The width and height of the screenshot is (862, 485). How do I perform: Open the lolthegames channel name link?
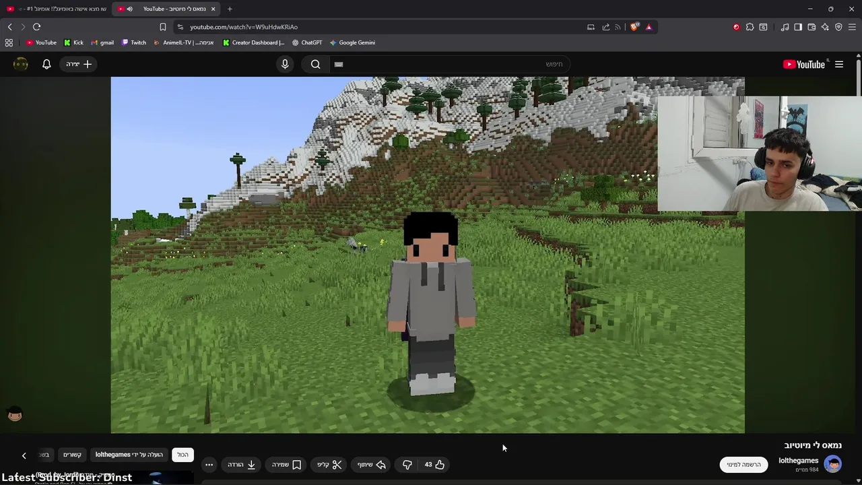pyautogui.click(x=798, y=461)
